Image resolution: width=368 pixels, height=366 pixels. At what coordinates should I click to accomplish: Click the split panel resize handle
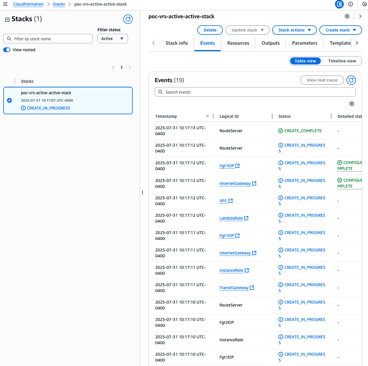click(x=142, y=193)
